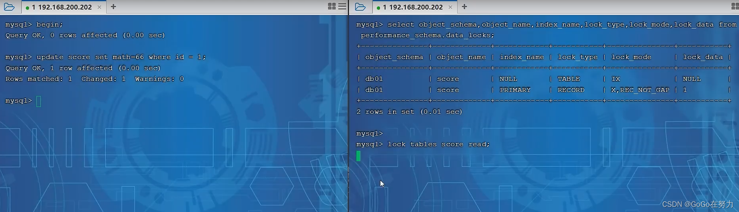The height and width of the screenshot is (212, 739).
Task: Click 'begin;' command text in left terminal
Action: click(50, 25)
